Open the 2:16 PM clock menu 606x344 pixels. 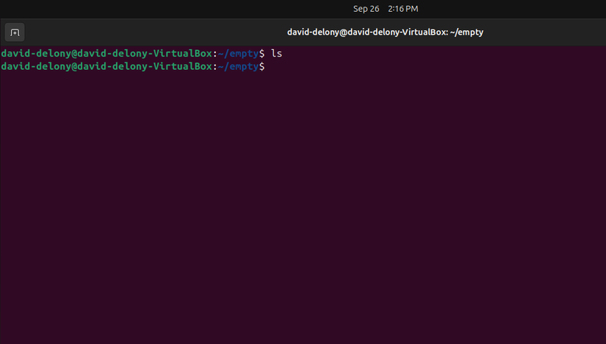[x=403, y=9]
